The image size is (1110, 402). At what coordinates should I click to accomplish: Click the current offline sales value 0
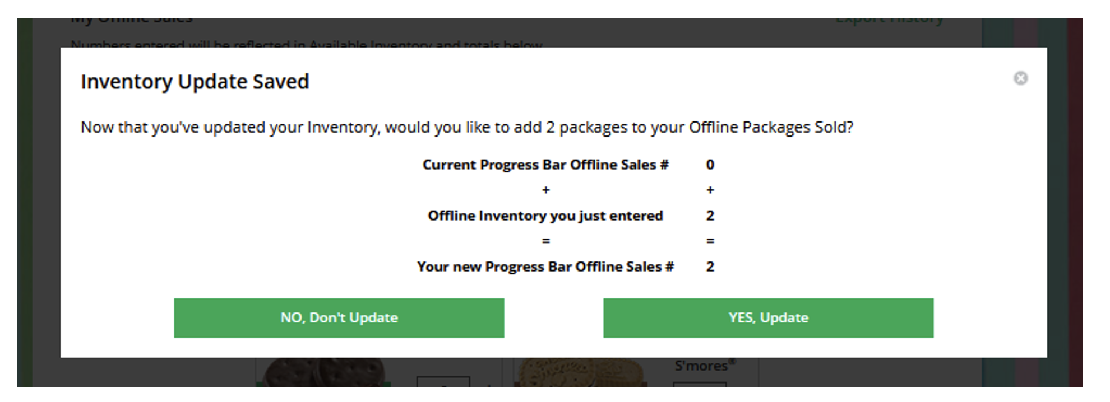pos(710,165)
